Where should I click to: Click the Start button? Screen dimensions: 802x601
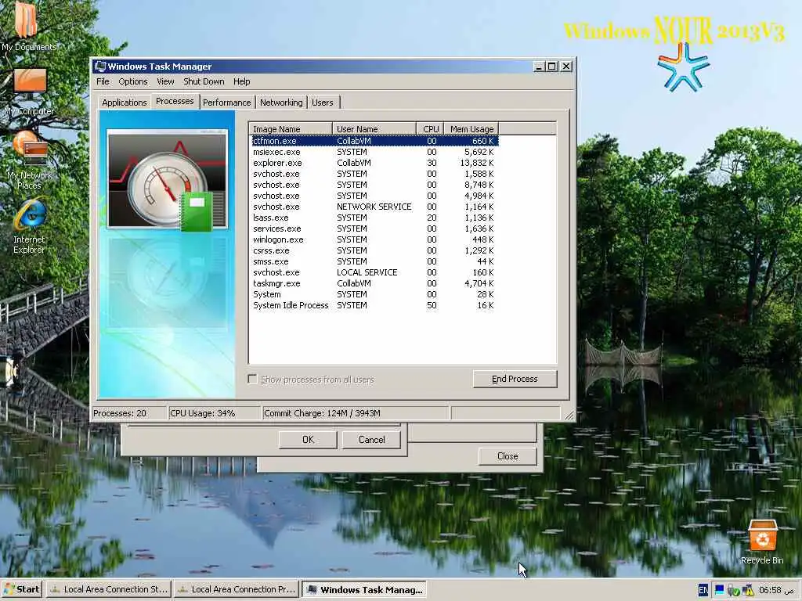[x=21, y=589]
